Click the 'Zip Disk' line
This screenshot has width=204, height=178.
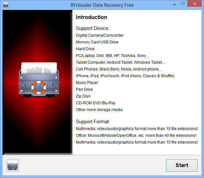tap(83, 96)
